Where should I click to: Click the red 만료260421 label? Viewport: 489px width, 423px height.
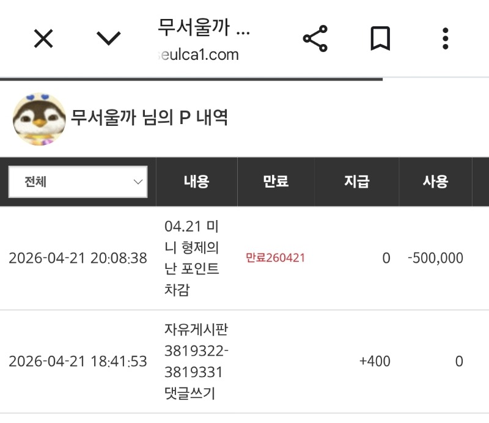(x=275, y=258)
